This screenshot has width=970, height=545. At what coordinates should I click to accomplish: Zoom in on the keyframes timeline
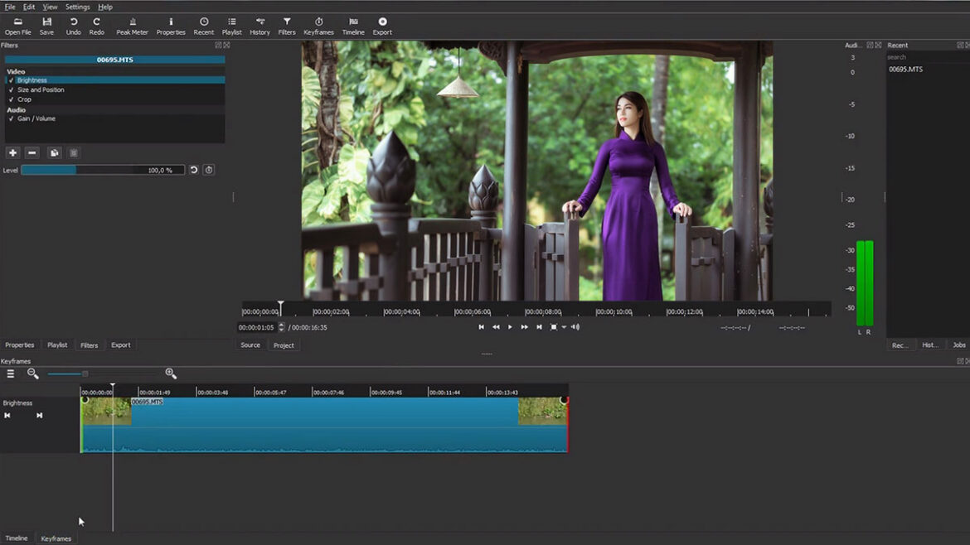(x=171, y=374)
